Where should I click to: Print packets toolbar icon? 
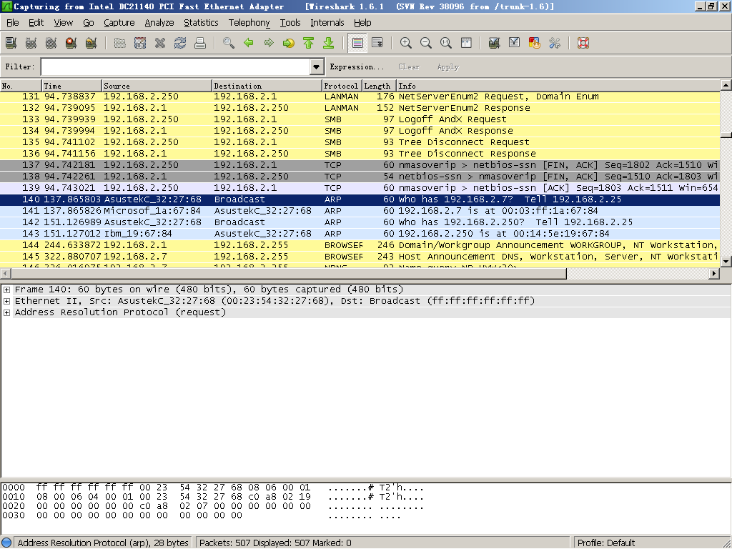(x=200, y=44)
